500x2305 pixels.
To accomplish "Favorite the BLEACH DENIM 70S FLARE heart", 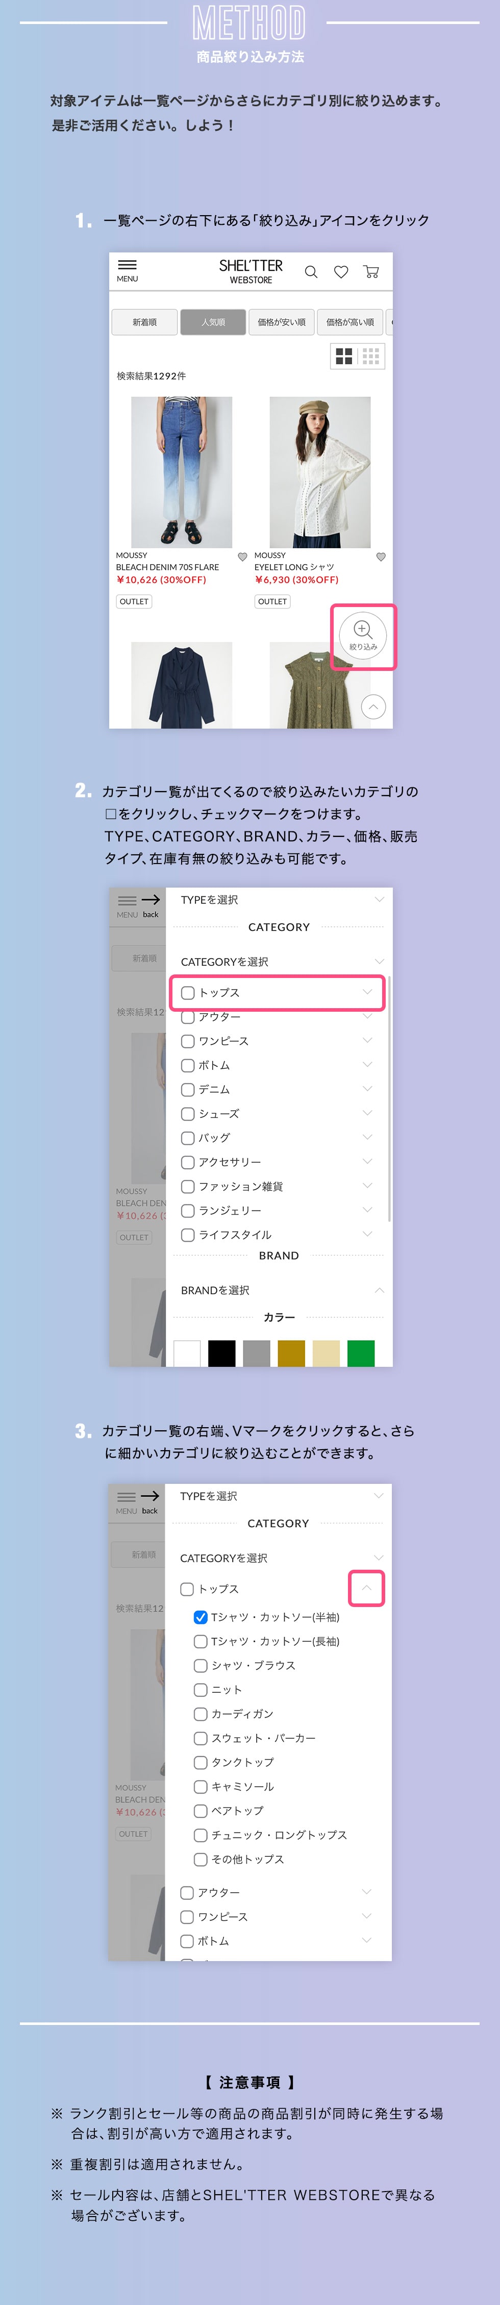I will (242, 556).
